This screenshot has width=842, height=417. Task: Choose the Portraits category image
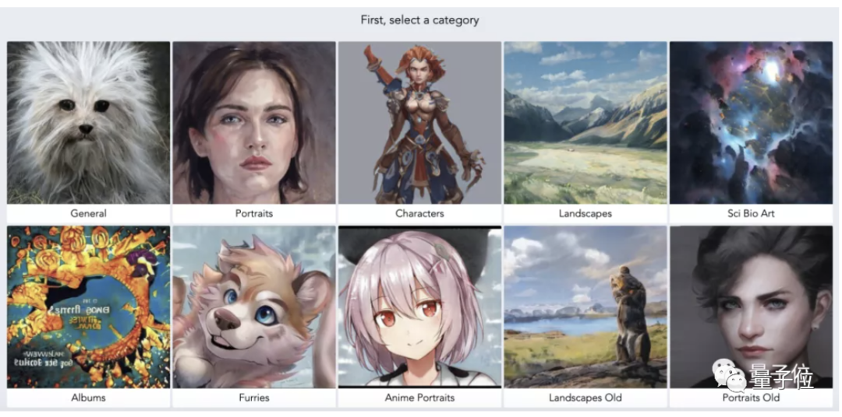(x=254, y=123)
